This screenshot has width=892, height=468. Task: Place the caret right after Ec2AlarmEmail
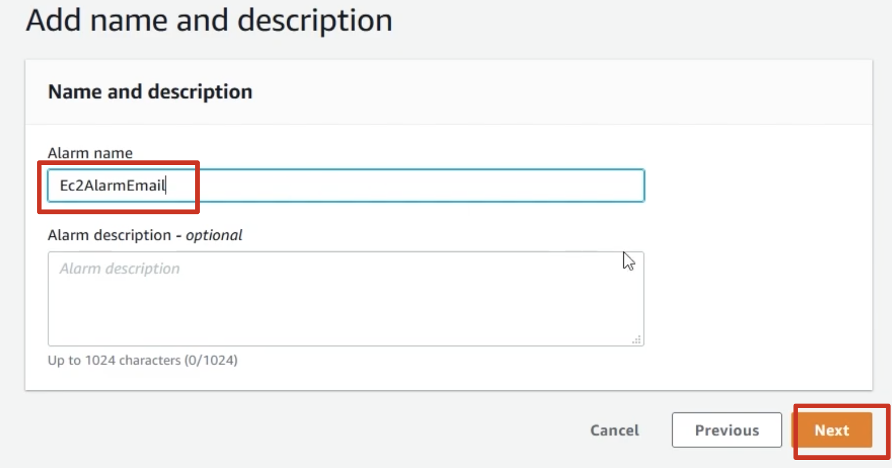pyautogui.click(x=166, y=186)
